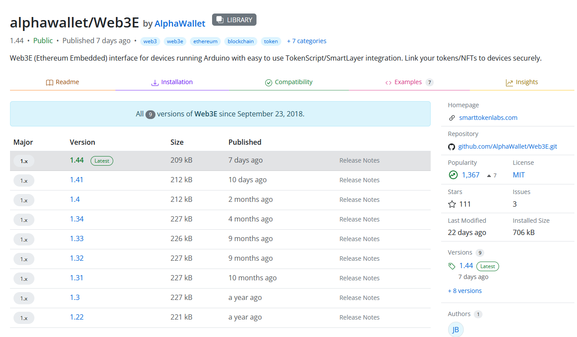This screenshot has height=337, width=577.
Task: Open the AlphaWallet author link
Action: tap(180, 24)
